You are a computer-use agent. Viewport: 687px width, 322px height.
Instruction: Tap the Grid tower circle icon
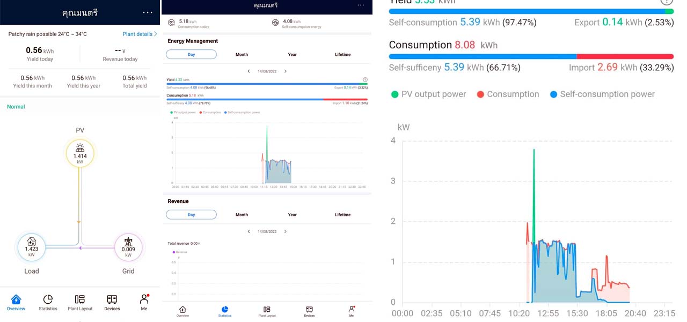(x=128, y=247)
